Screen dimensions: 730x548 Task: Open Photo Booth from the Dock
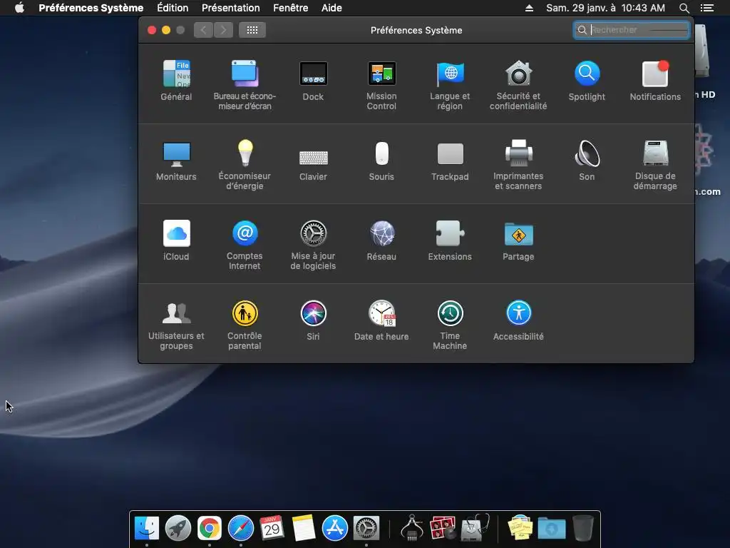coord(443,529)
